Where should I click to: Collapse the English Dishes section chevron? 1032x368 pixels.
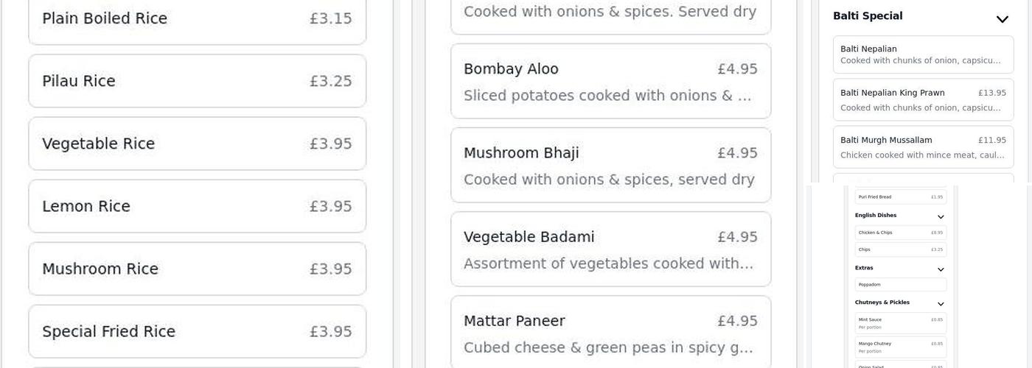941,217
